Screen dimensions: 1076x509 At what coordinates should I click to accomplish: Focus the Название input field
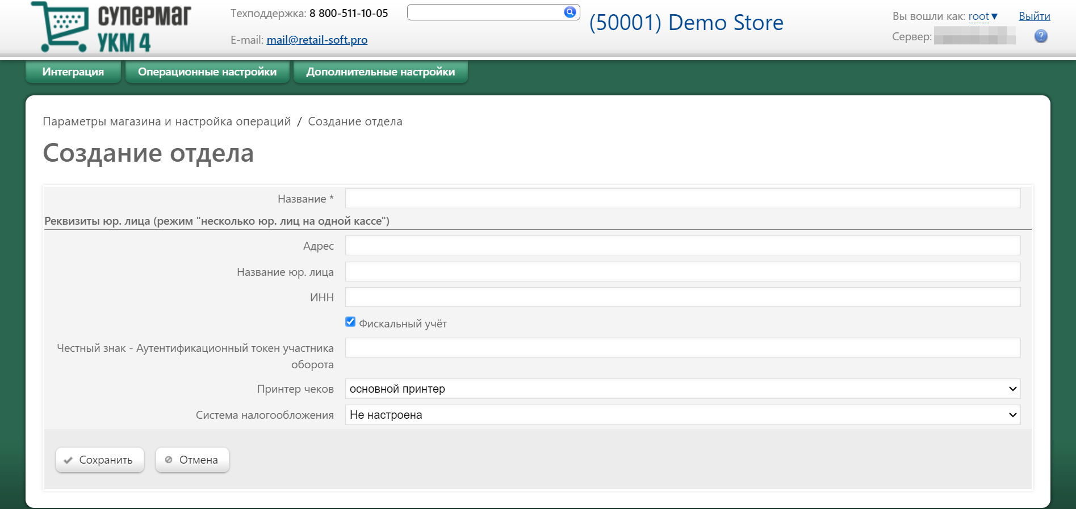[x=682, y=199]
